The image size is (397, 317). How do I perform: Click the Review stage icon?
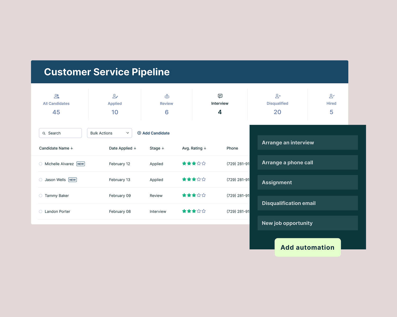[x=166, y=96]
